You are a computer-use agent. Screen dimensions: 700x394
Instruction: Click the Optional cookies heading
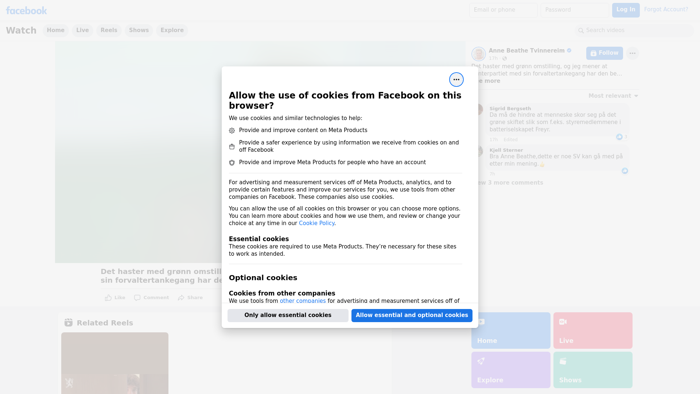point(263,278)
